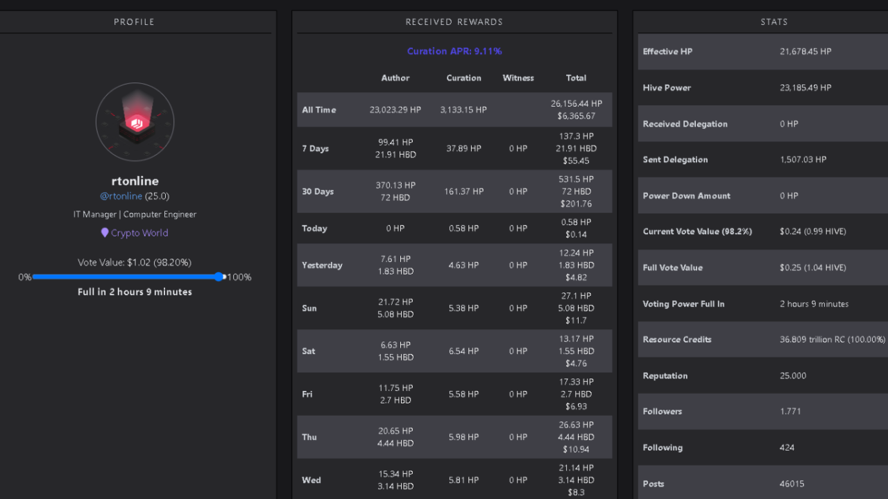This screenshot has width=888, height=499.
Task: Click the Curation APR: 9.11% heading
Action: 454,51
